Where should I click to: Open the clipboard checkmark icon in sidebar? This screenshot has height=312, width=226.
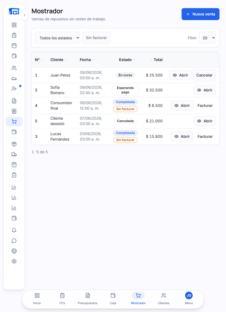(14, 175)
